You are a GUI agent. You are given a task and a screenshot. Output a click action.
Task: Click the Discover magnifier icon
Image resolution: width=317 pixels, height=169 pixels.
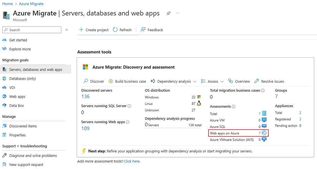point(86,81)
